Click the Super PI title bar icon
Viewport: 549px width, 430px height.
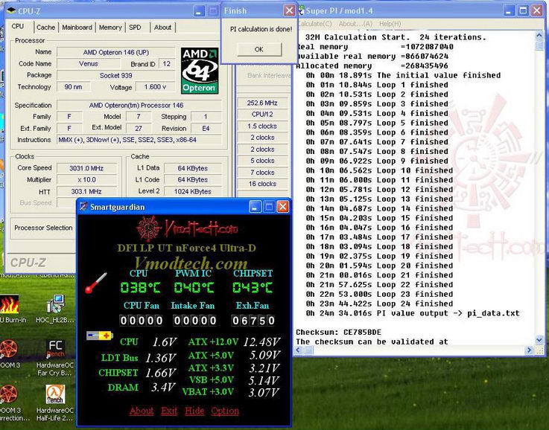point(301,10)
